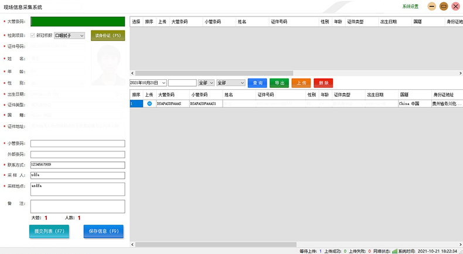Click the 读身份证 (F5) button
The width and height of the screenshot is (463, 254).
pos(108,35)
